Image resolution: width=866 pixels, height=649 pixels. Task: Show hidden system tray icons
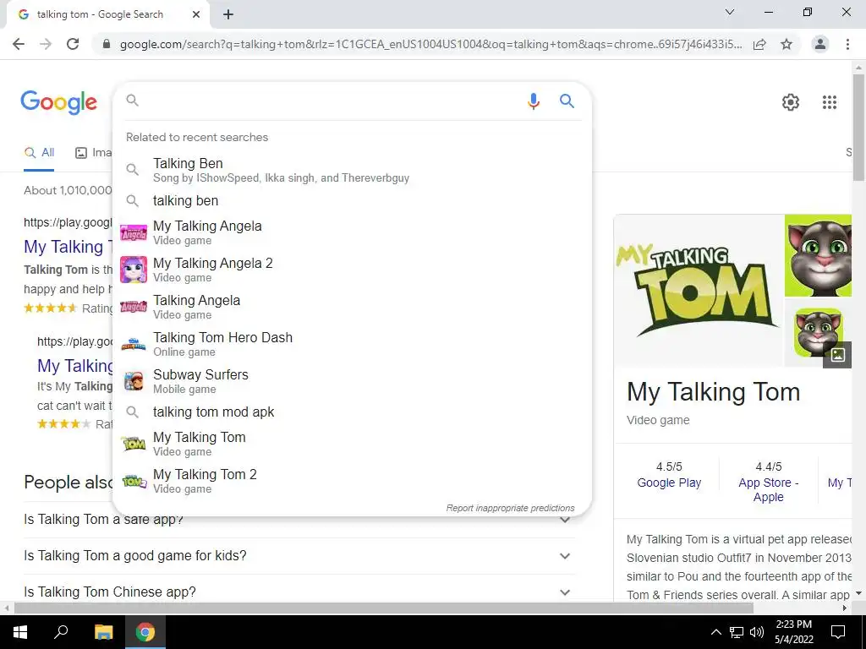tap(715, 632)
